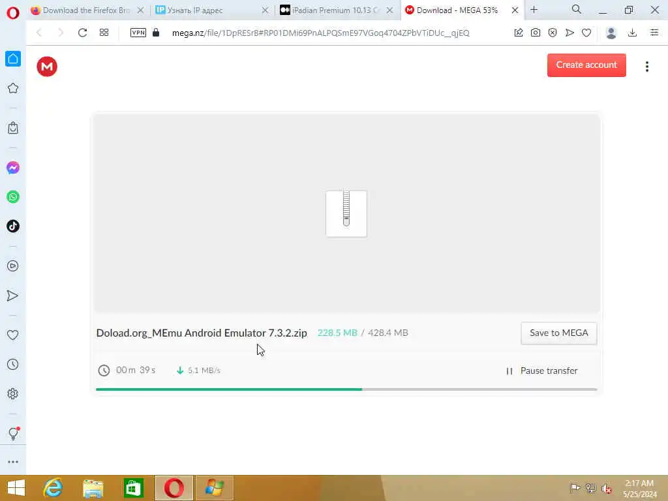Screen dimensions: 668x501
Task: Open the lightbulb tips icon in sidebar
Action: coord(13,434)
